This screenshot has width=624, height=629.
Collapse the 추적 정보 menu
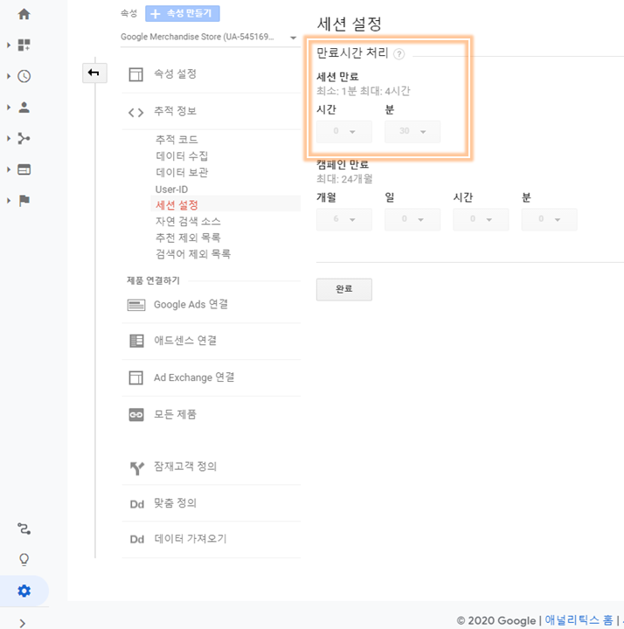coord(176,111)
